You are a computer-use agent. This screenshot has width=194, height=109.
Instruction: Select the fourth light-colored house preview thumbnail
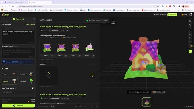pyautogui.click(x=89, y=48)
